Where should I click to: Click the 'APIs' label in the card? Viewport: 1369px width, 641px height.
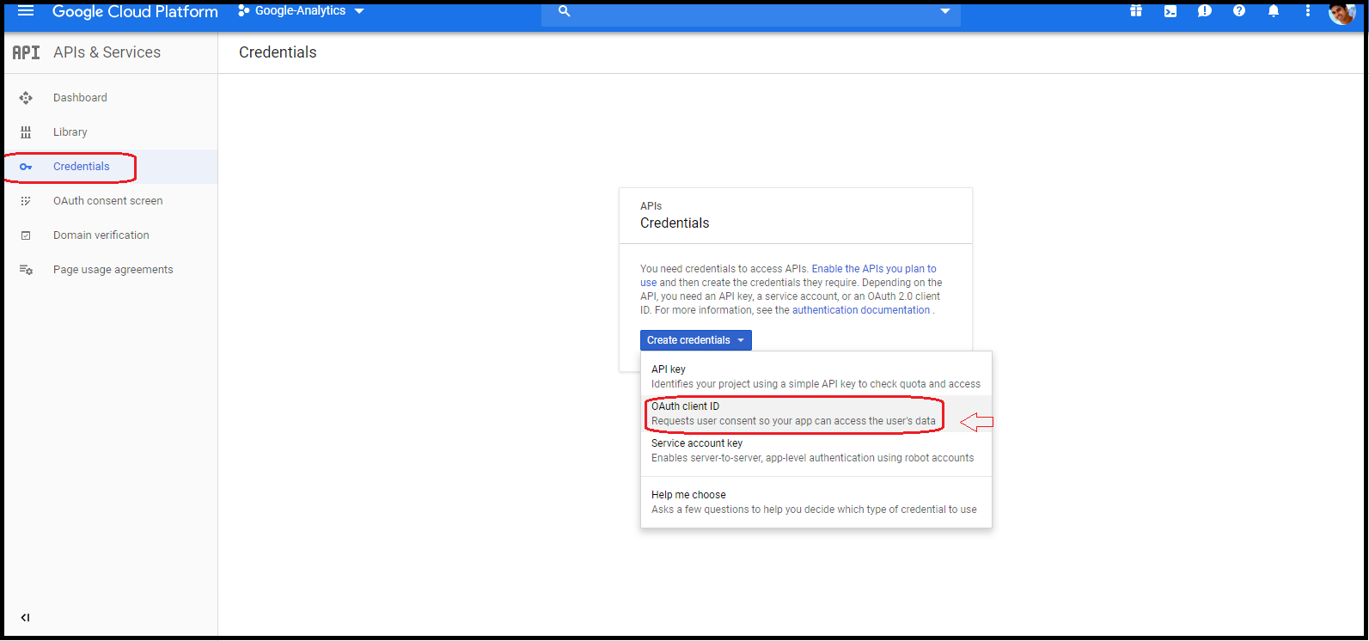pyautogui.click(x=651, y=206)
